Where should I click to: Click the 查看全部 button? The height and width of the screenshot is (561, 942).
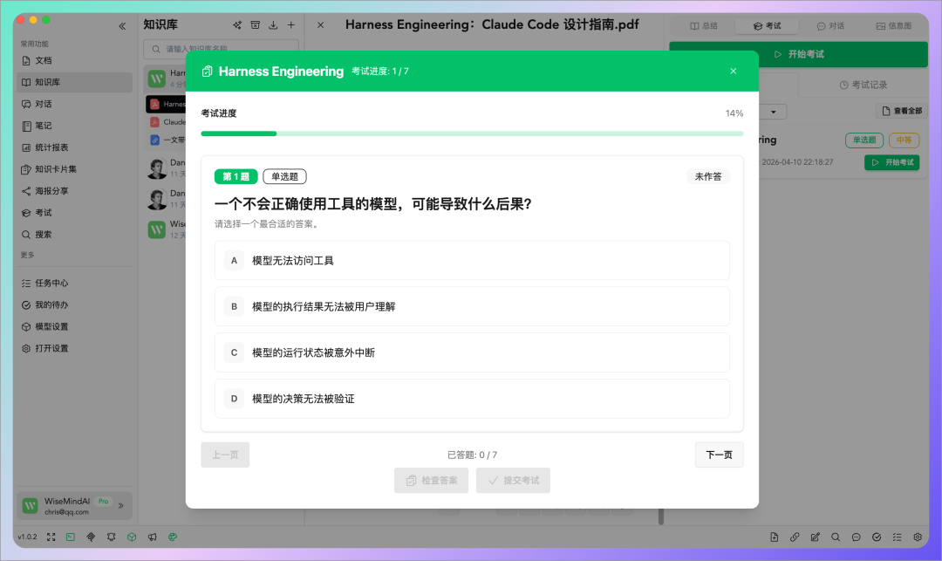click(902, 111)
